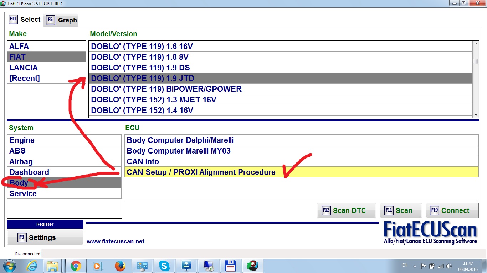The image size is (487, 273).
Task: Select ALFA in the Make list
Action: coord(19,47)
